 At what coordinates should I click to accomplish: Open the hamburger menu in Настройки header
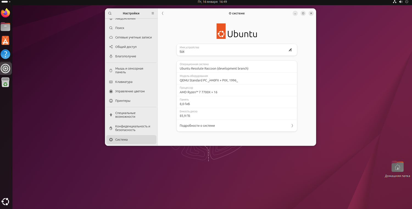(x=152, y=13)
